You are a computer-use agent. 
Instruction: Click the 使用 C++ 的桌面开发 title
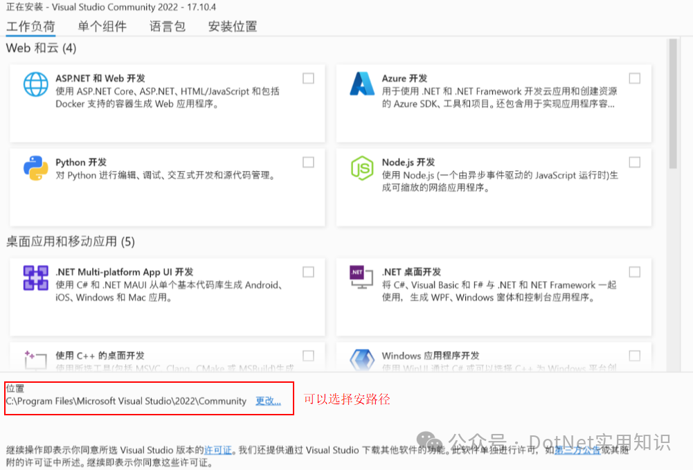tap(100, 356)
